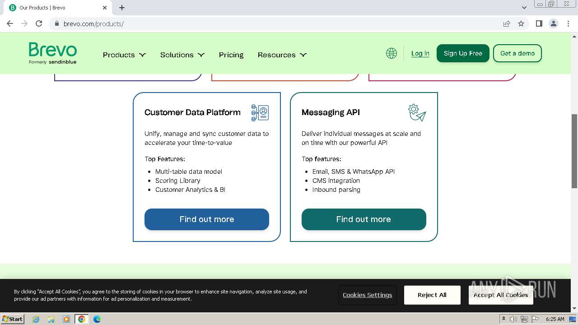The height and width of the screenshot is (325, 578).
Task: Open Cookies Settings
Action: tap(368, 295)
